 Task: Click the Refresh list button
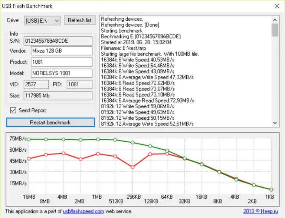coord(80,20)
